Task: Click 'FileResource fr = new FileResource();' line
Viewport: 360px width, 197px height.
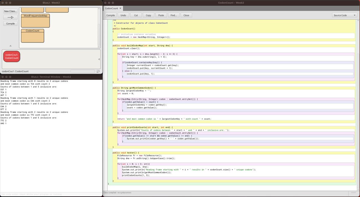Action: 139,155
